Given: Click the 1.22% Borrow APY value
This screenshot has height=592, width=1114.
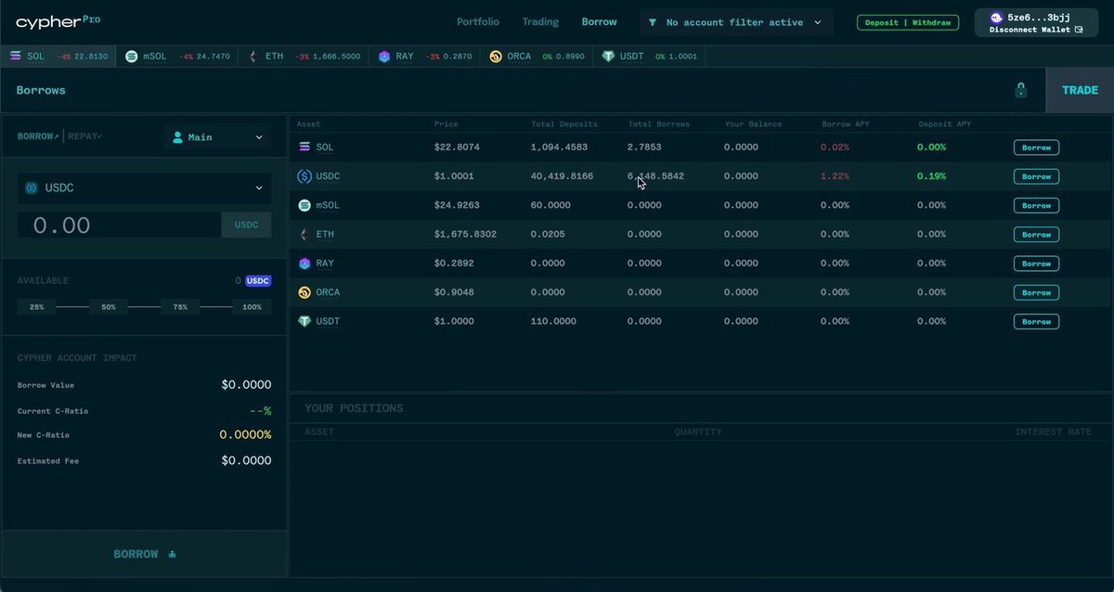Looking at the screenshot, I should click(x=835, y=176).
